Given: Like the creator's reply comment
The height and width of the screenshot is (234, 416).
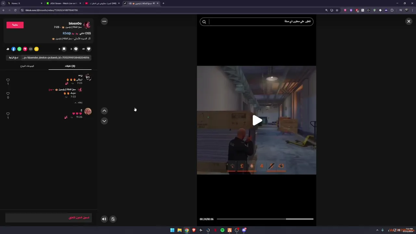Looking at the screenshot, I should (8, 94).
